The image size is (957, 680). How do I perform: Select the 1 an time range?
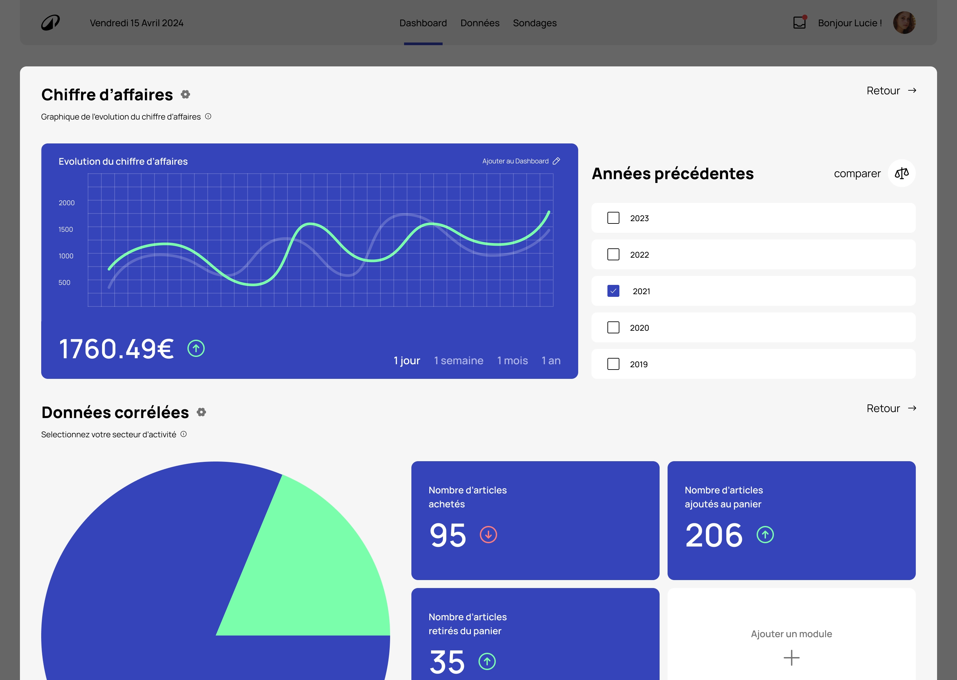coord(551,361)
